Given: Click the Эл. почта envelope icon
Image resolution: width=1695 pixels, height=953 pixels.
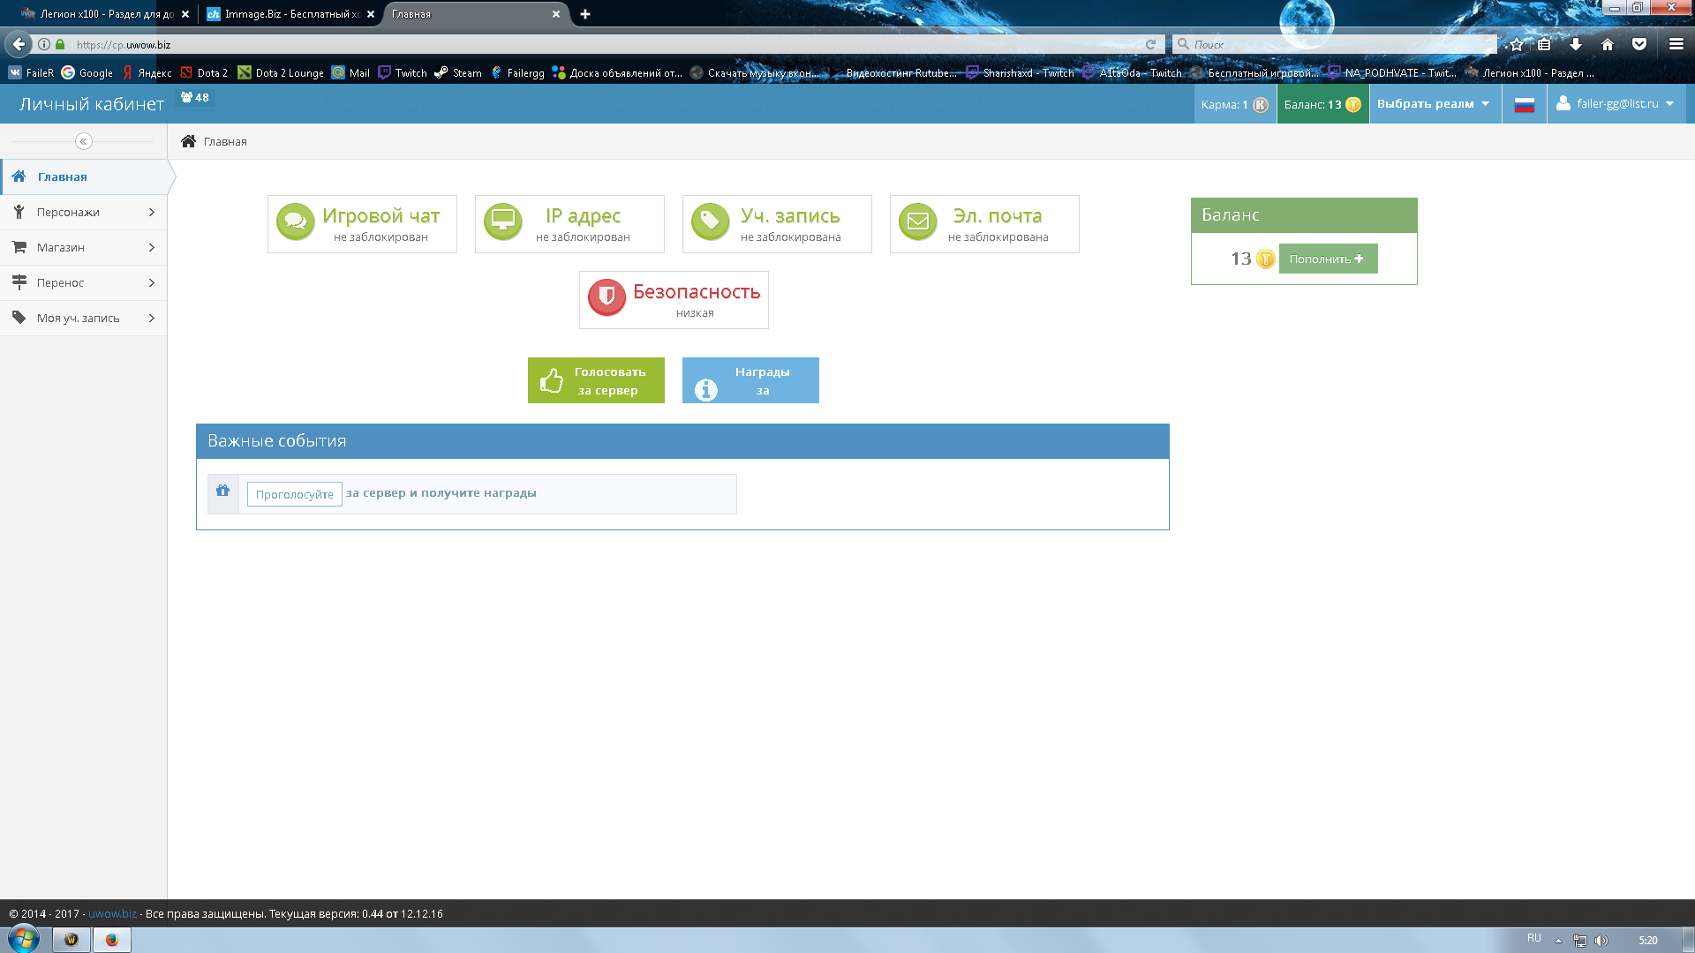Looking at the screenshot, I should click(x=917, y=221).
